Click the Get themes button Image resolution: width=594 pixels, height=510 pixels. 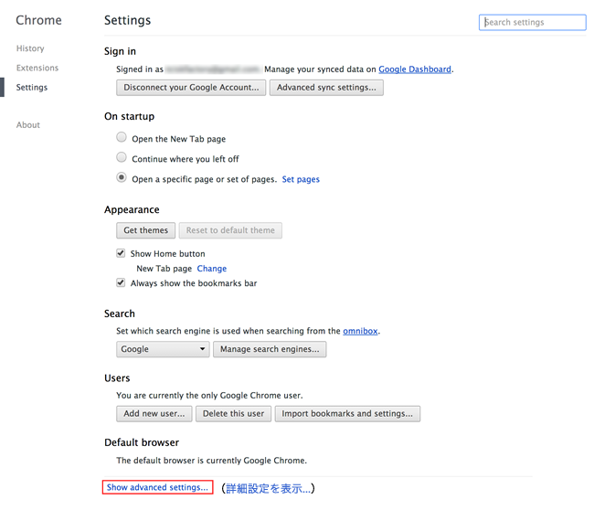click(146, 230)
